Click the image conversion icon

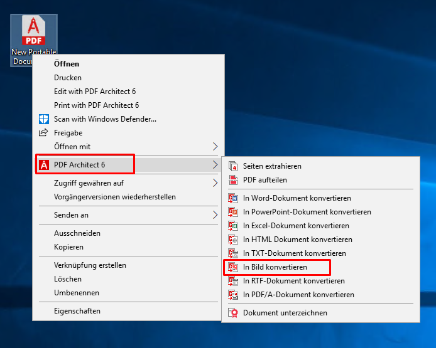click(233, 267)
